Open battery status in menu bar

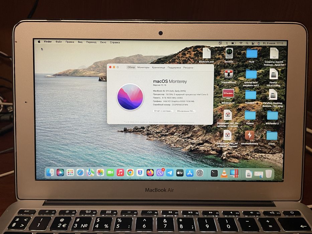pyautogui.click(x=233, y=43)
